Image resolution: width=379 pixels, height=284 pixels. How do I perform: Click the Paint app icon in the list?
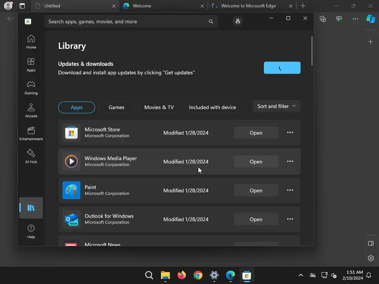tap(71, 190)
